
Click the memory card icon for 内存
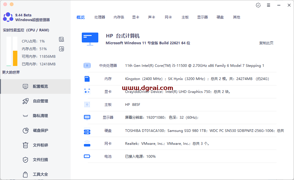click(87, 79)
